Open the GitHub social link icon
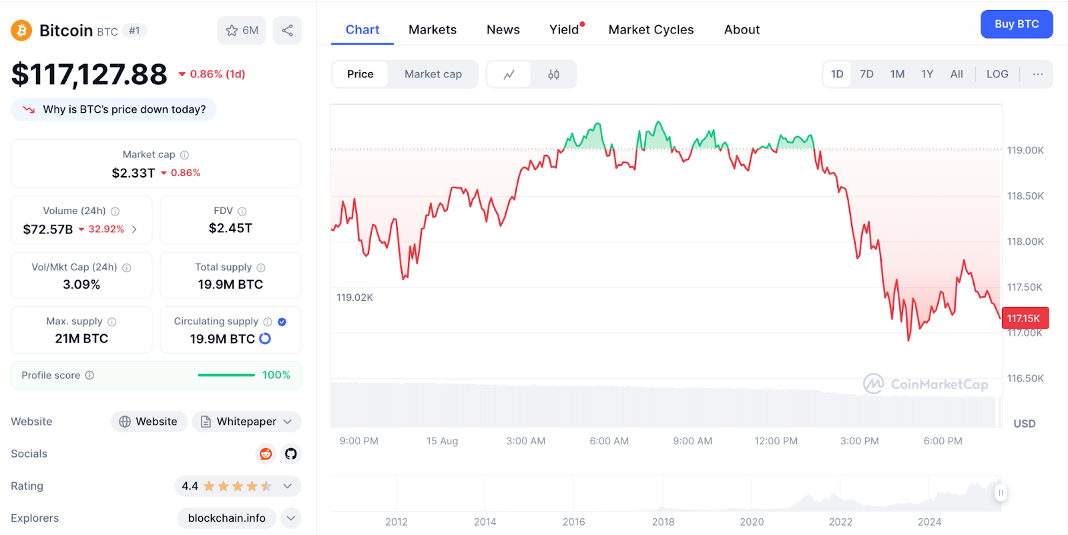1068x535 pixels. point(291,454)
